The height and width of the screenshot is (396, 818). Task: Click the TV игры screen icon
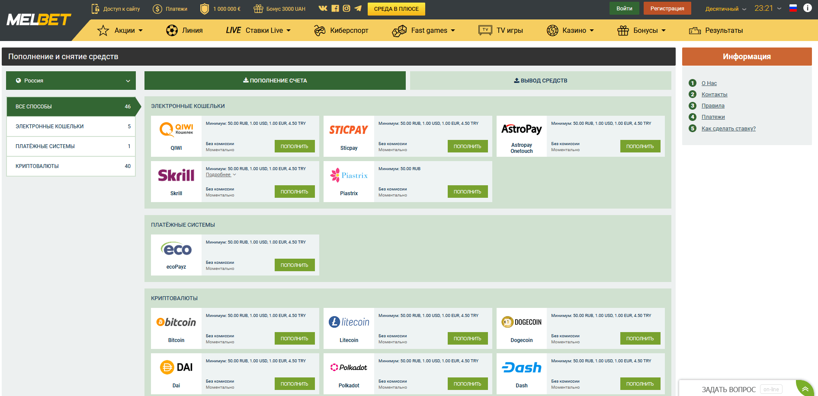485,30
